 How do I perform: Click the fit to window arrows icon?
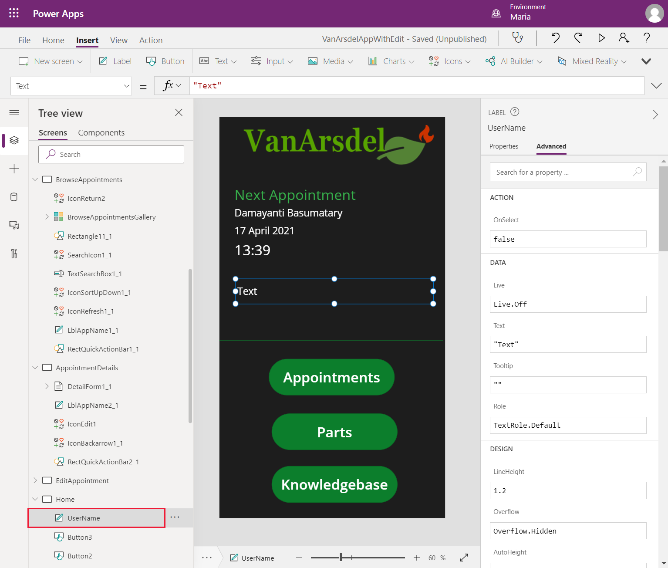[464, 558]
